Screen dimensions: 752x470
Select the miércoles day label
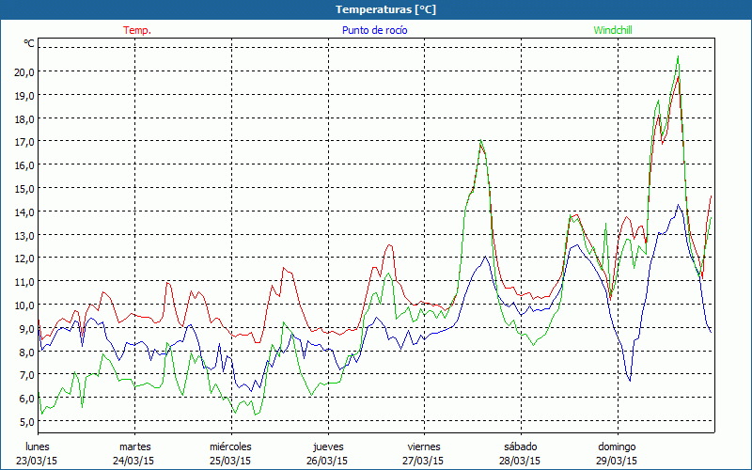pos(230,446)
